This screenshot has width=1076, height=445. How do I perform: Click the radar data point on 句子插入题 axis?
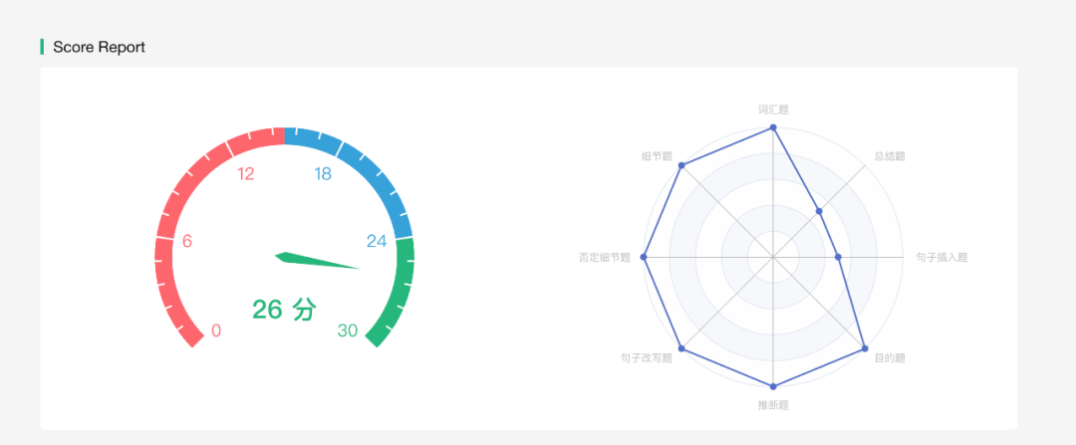coord(838,257)
